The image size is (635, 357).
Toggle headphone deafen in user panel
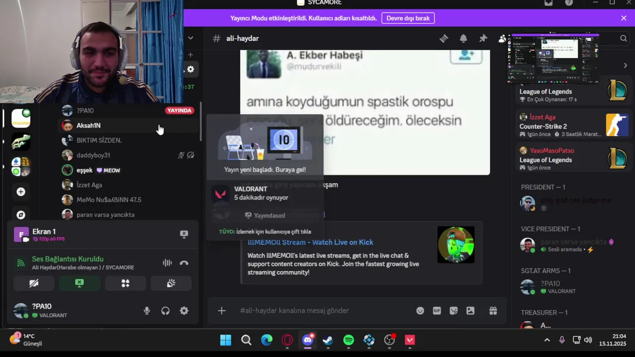tap(165, 311)
